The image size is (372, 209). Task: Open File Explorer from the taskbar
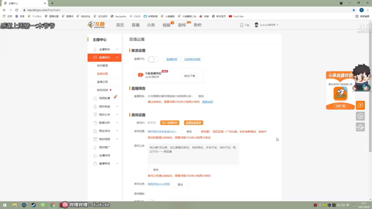pos(14,205)
